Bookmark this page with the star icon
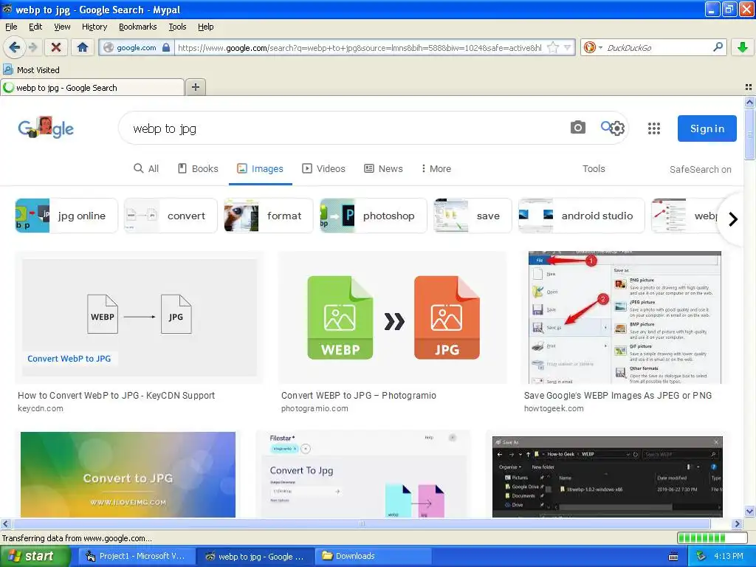756x567 pixels. pyautogui.click(x=553, y=47)
